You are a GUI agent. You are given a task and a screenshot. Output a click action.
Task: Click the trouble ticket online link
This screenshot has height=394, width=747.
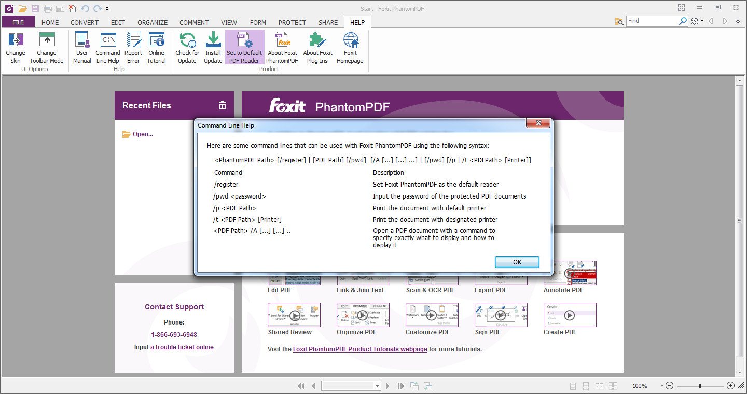coord(182,347)
